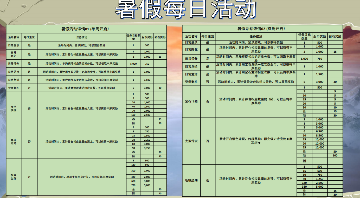Click the 龙蛋传说 activity name cell
This screenshot has height=198, width=360.
click(191, 141)
